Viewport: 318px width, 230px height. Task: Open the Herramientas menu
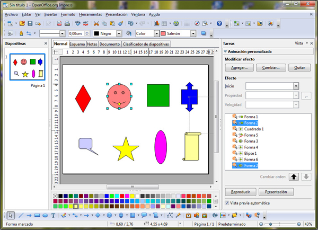91,14
